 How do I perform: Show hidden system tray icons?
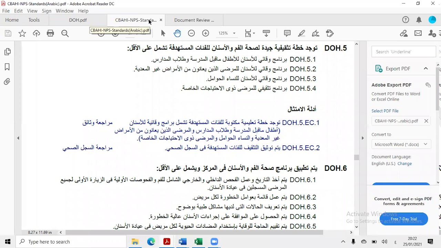[x=343, y=242]
